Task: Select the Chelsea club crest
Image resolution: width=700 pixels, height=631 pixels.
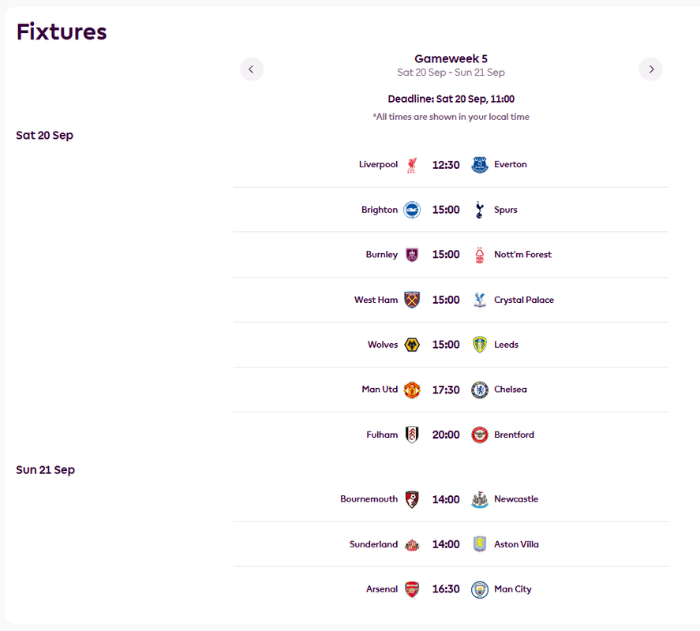Action: (480, 390)
